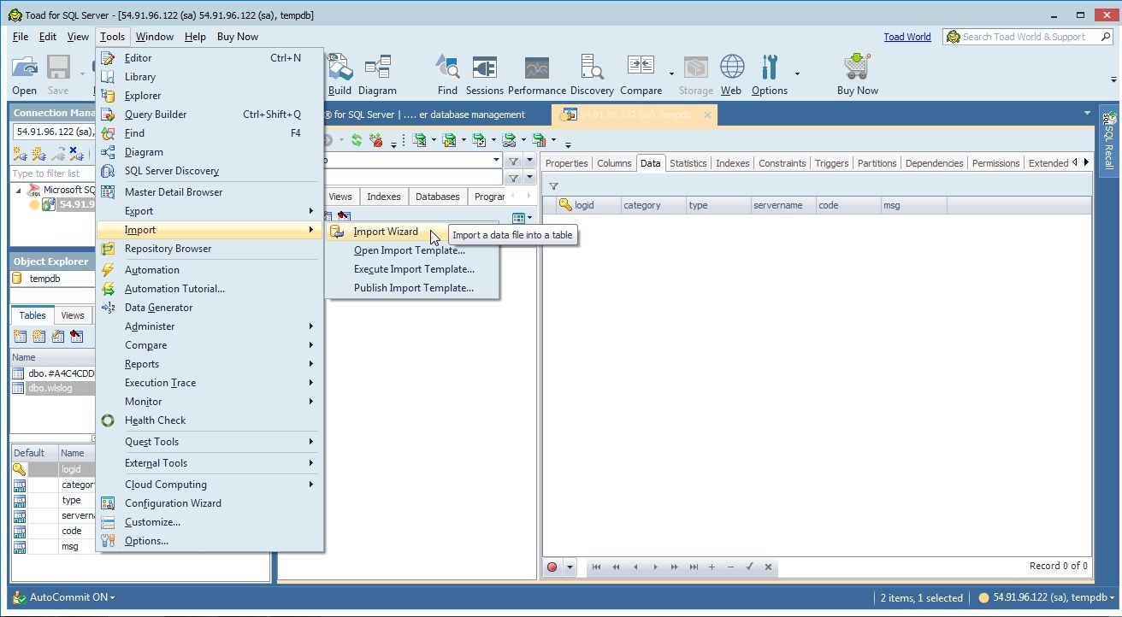1122x617 pixels.
Task: Click the Open toolbar icon
Action: [25, 76]
